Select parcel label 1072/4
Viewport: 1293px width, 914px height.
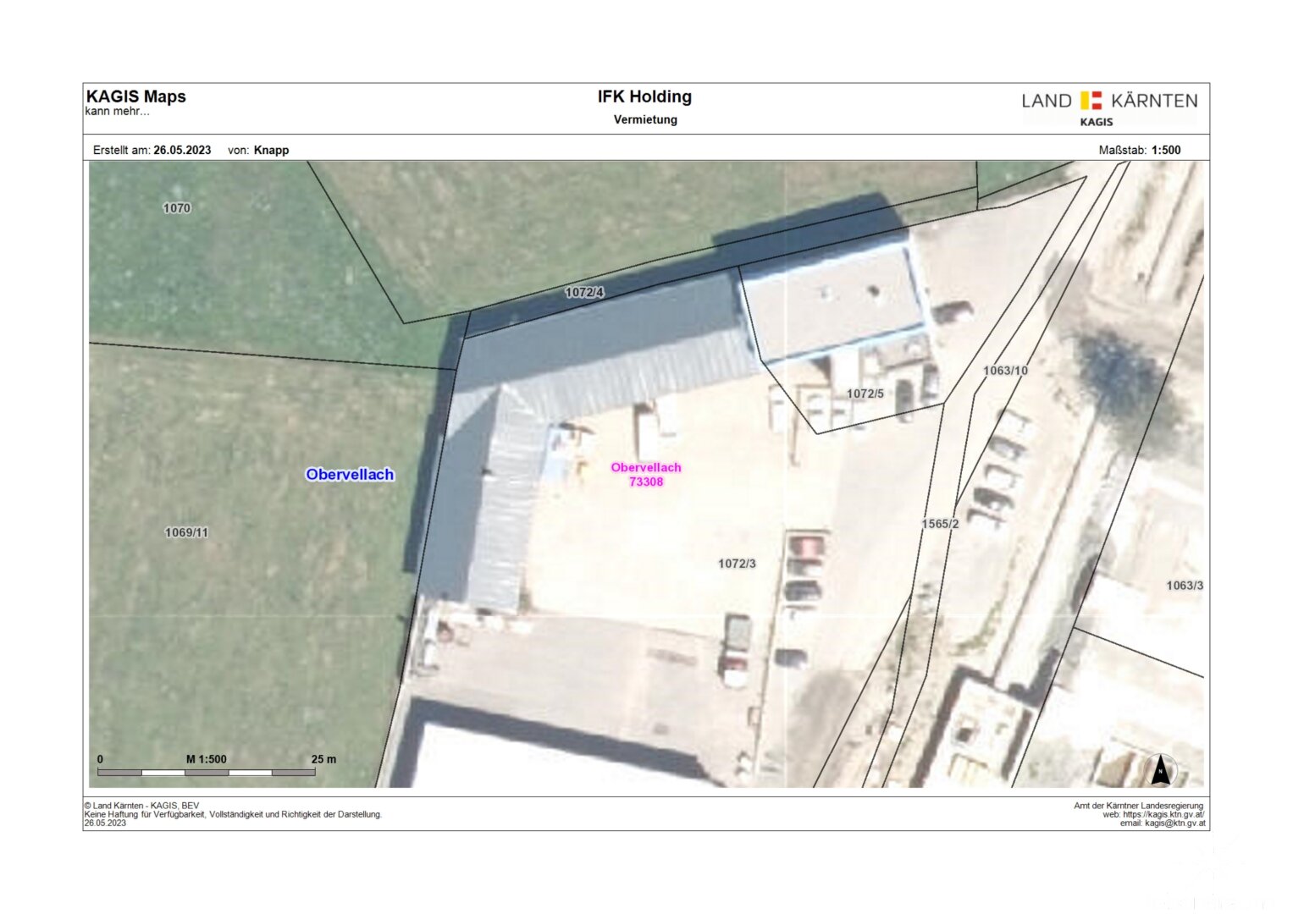pos(584,293)
